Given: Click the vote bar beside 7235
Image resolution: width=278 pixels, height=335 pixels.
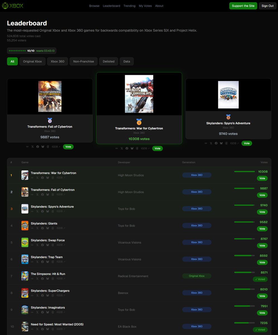Looking at the screenshot, I should click(x=245, y=323).
